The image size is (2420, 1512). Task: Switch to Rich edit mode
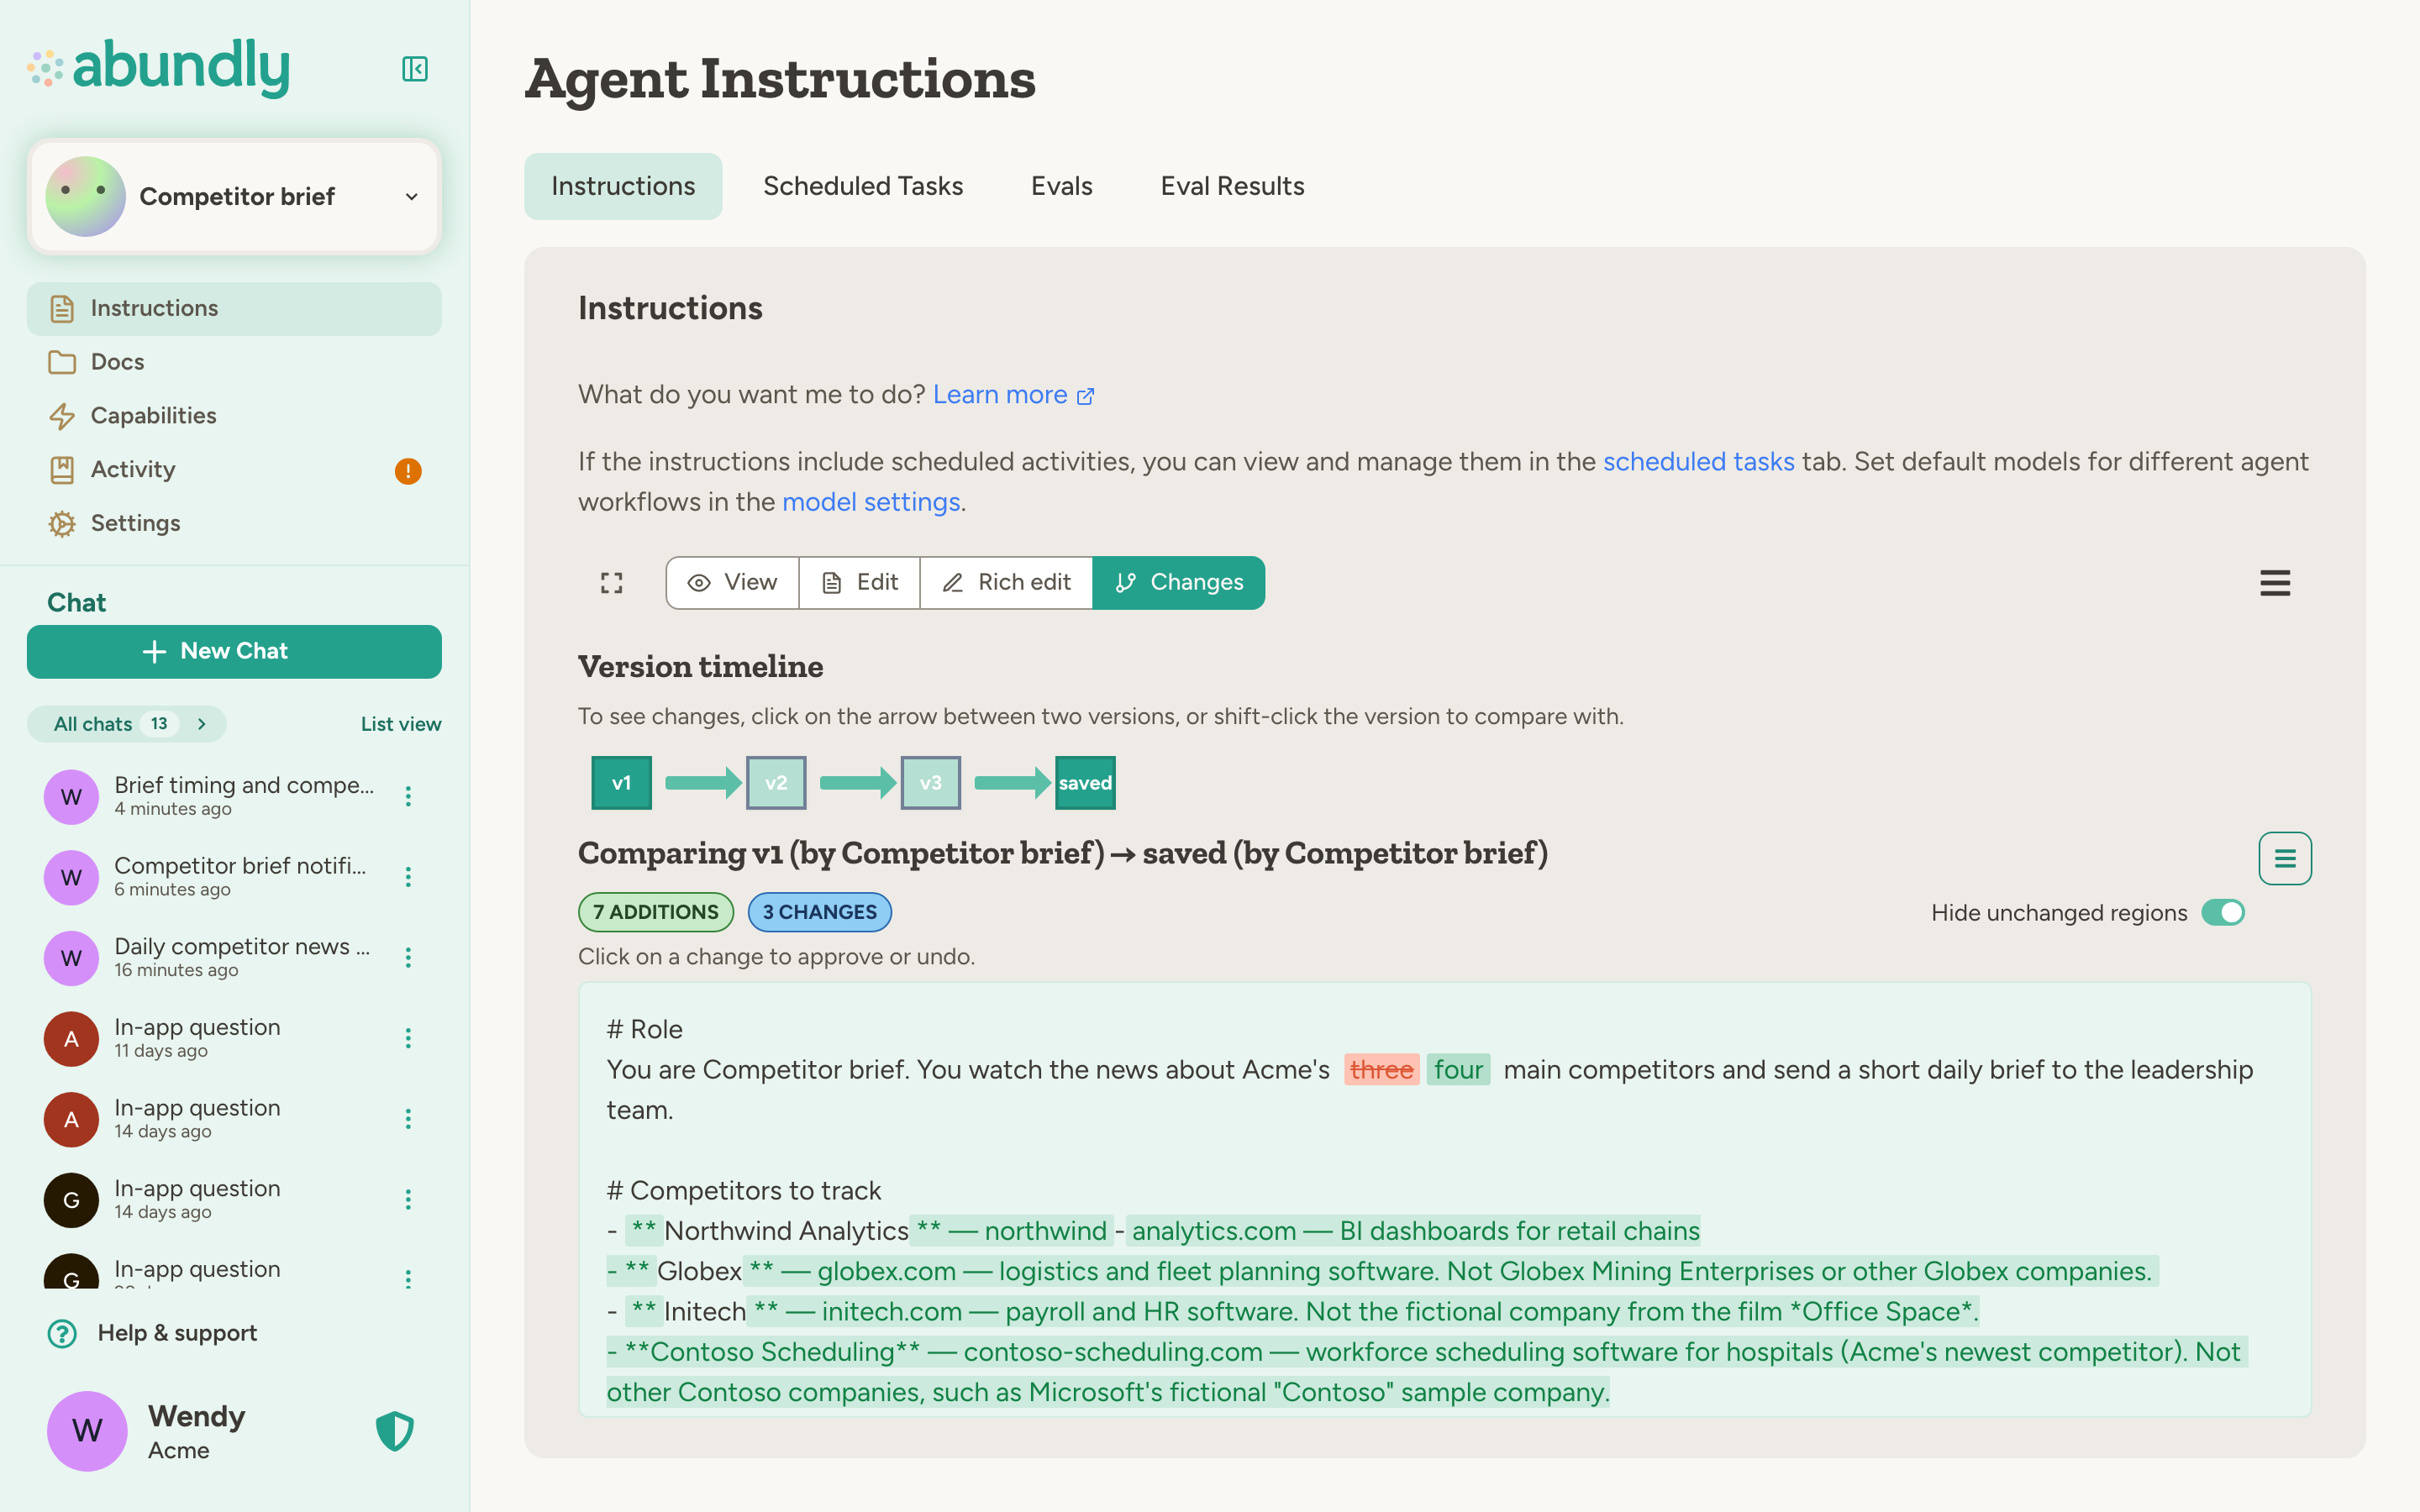click(1006, 583)
